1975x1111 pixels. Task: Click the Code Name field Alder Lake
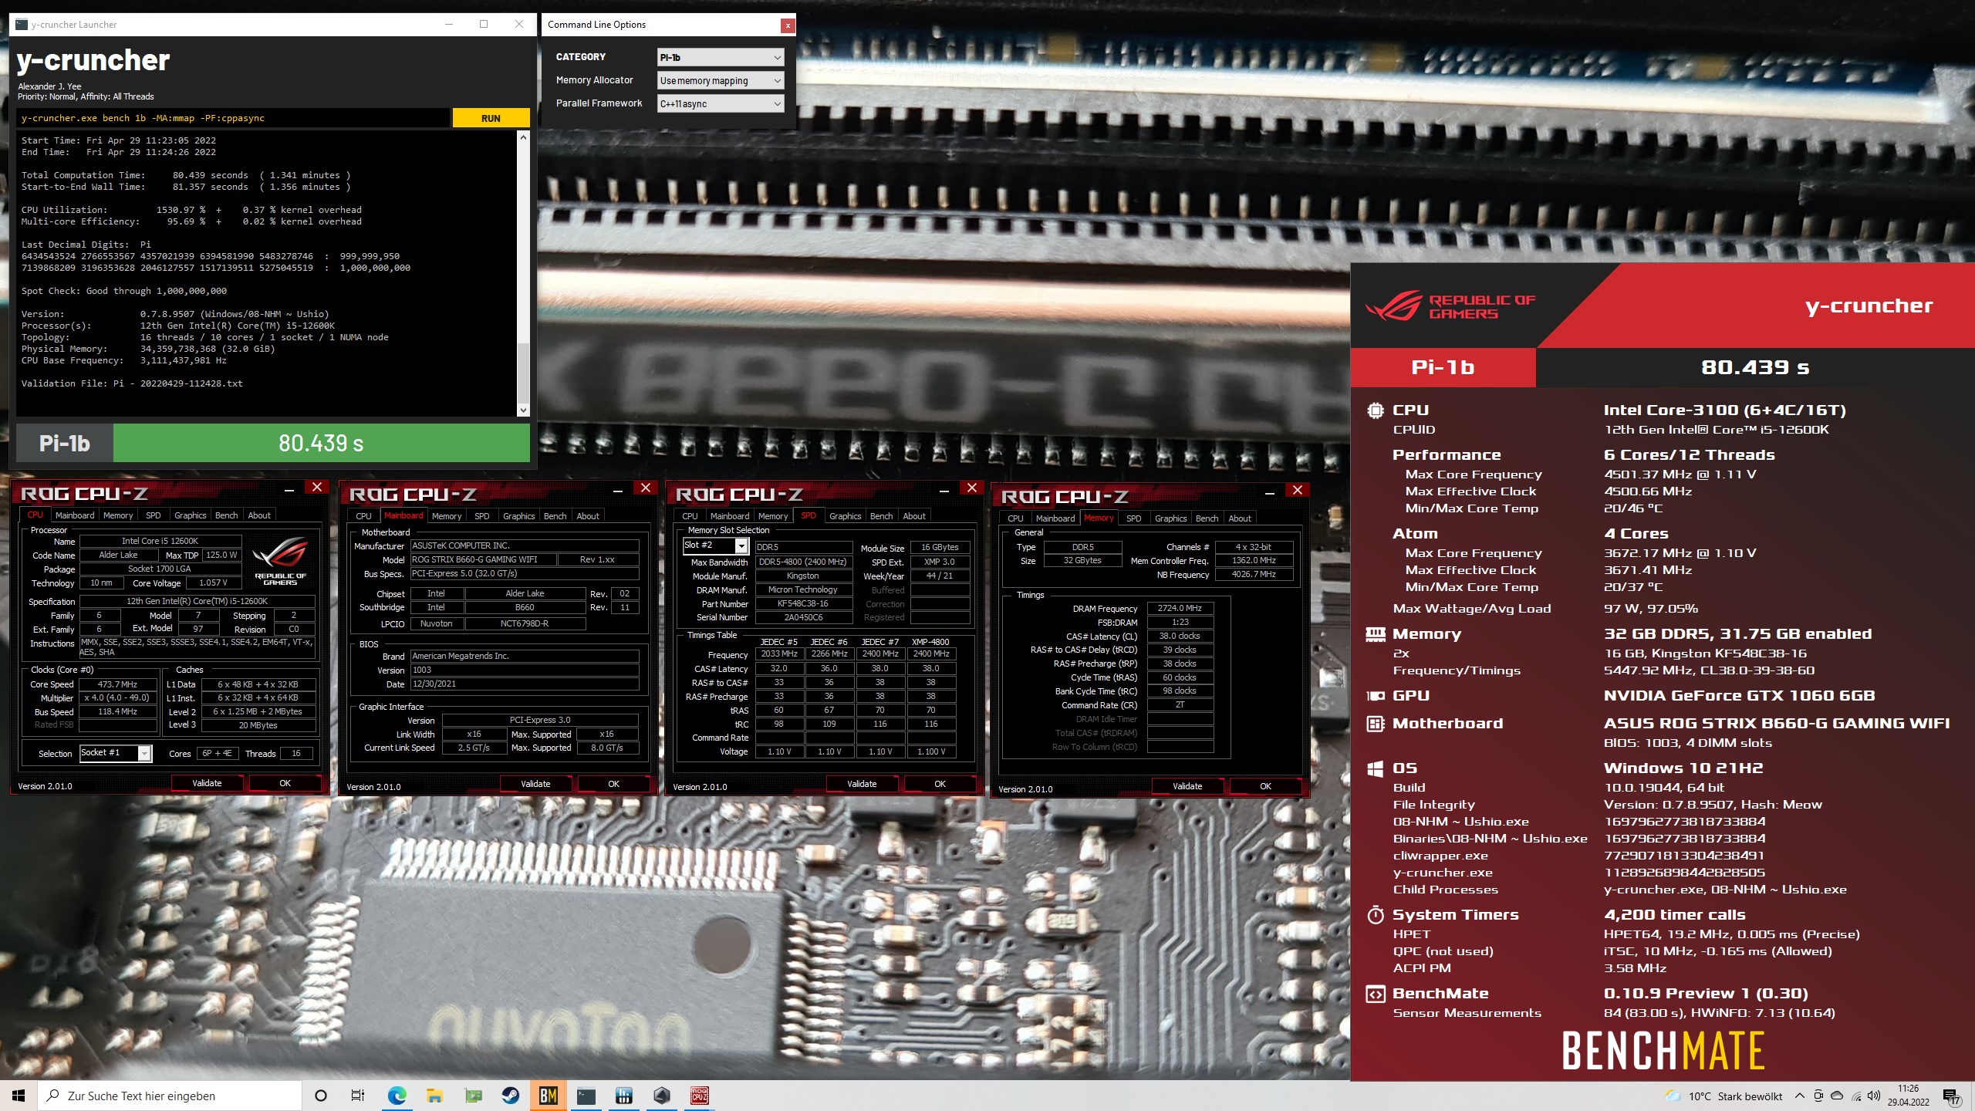pyautogui.click(x=118, y=555)
